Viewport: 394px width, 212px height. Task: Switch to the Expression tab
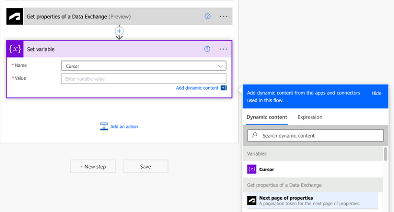pos(310,117)
